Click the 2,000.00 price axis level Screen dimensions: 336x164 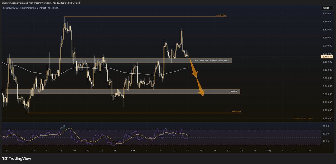coord(327,94)
